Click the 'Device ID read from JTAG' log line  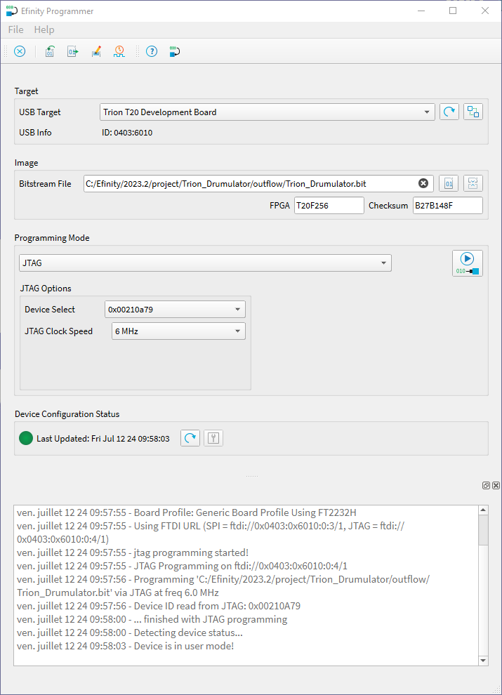pos(159,606)
